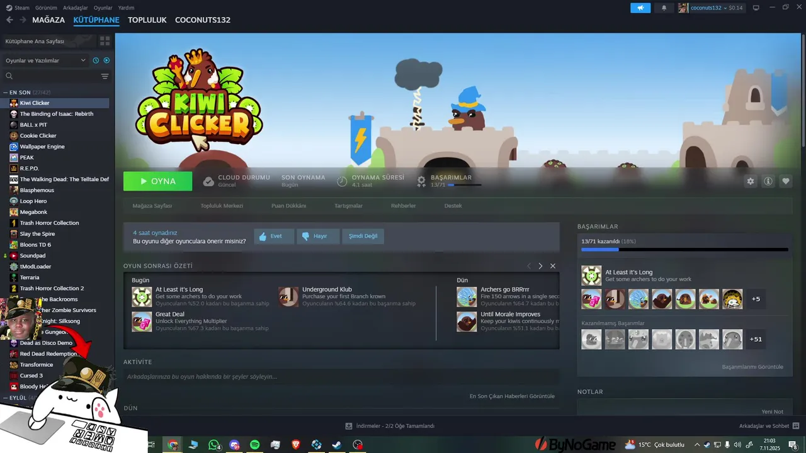Open Destek link

[x=453, y=206]
